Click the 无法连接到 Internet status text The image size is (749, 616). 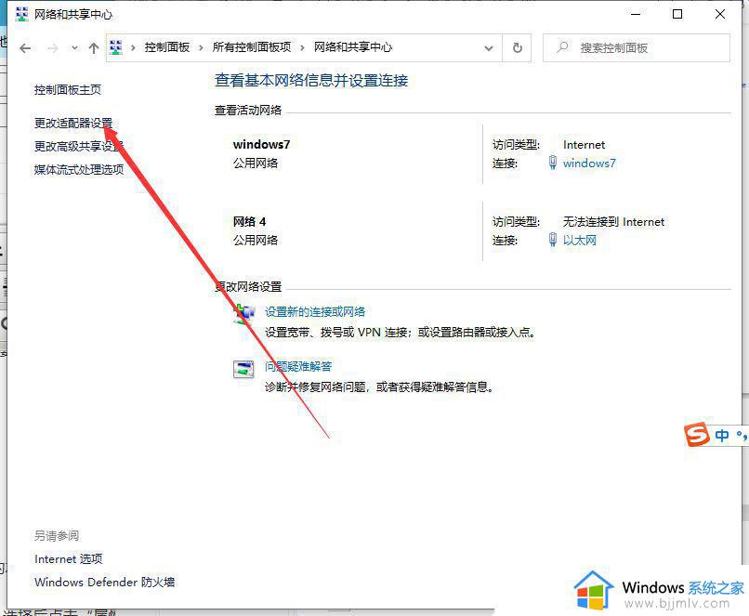[x=614, y=221]
